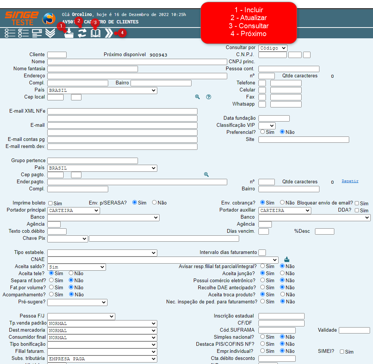Click the Atualizar refresh arrows icon

pyautogui.click(x=82, y=33)
